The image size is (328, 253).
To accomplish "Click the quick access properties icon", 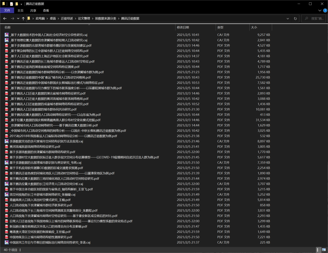I will (12, 4).
